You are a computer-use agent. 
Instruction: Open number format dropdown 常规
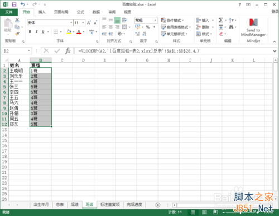155,20
